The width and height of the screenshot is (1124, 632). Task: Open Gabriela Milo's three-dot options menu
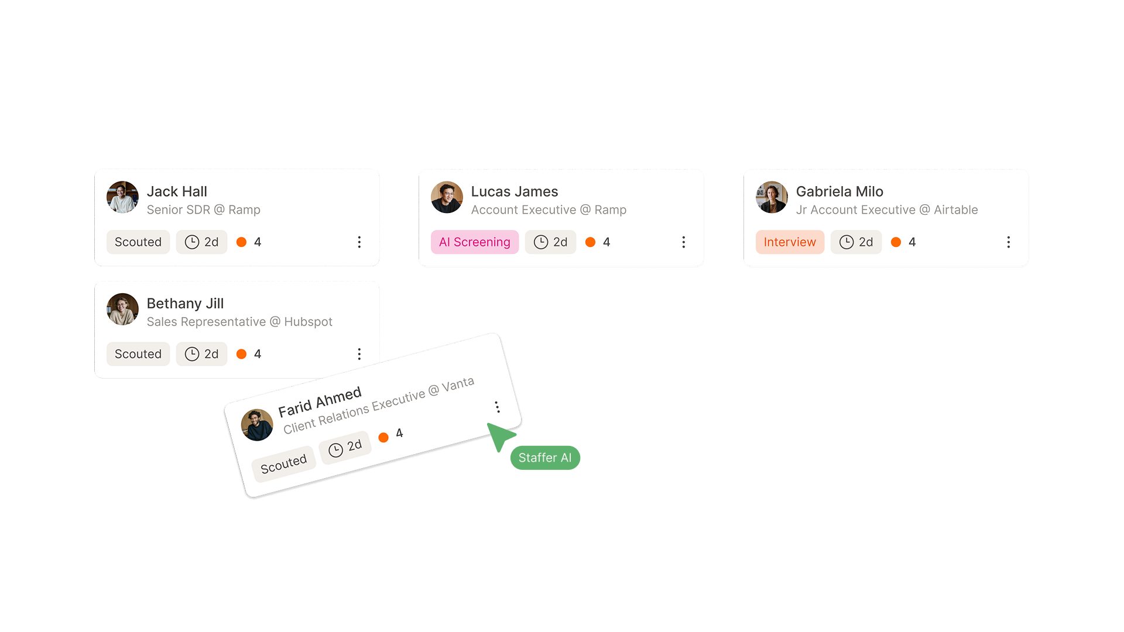click(x=1008, y=242)
